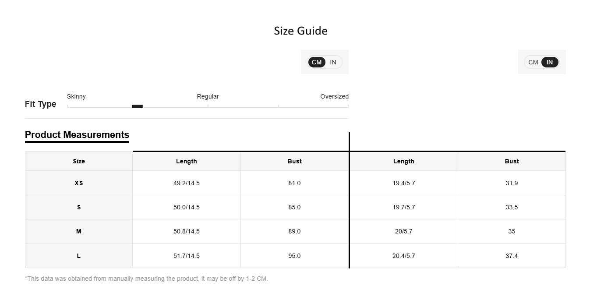590x307 pixels.
Task: Open the Product Measurements tab
Action: tap(77, 135)
